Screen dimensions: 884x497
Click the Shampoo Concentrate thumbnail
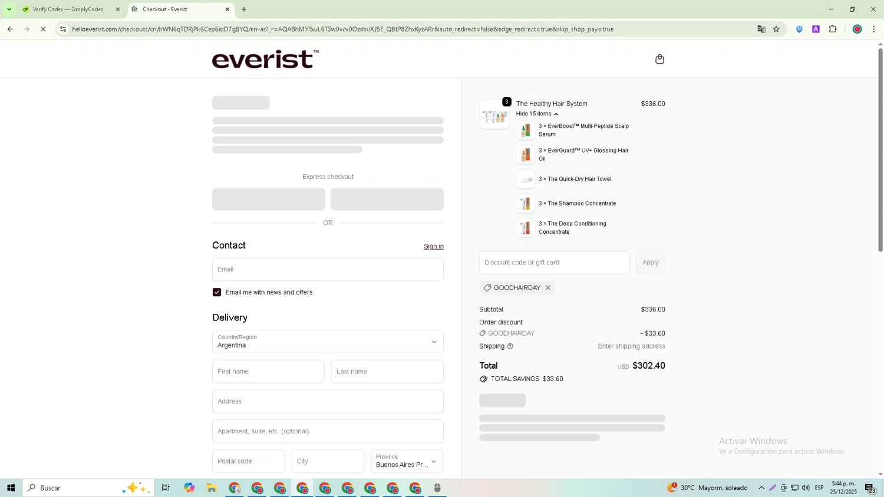point(526,204)
